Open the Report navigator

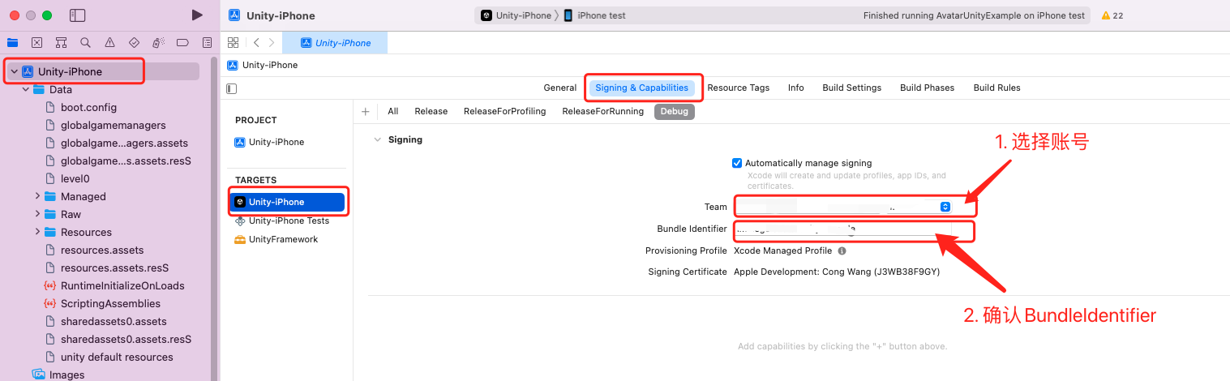[x=207, y=43]
